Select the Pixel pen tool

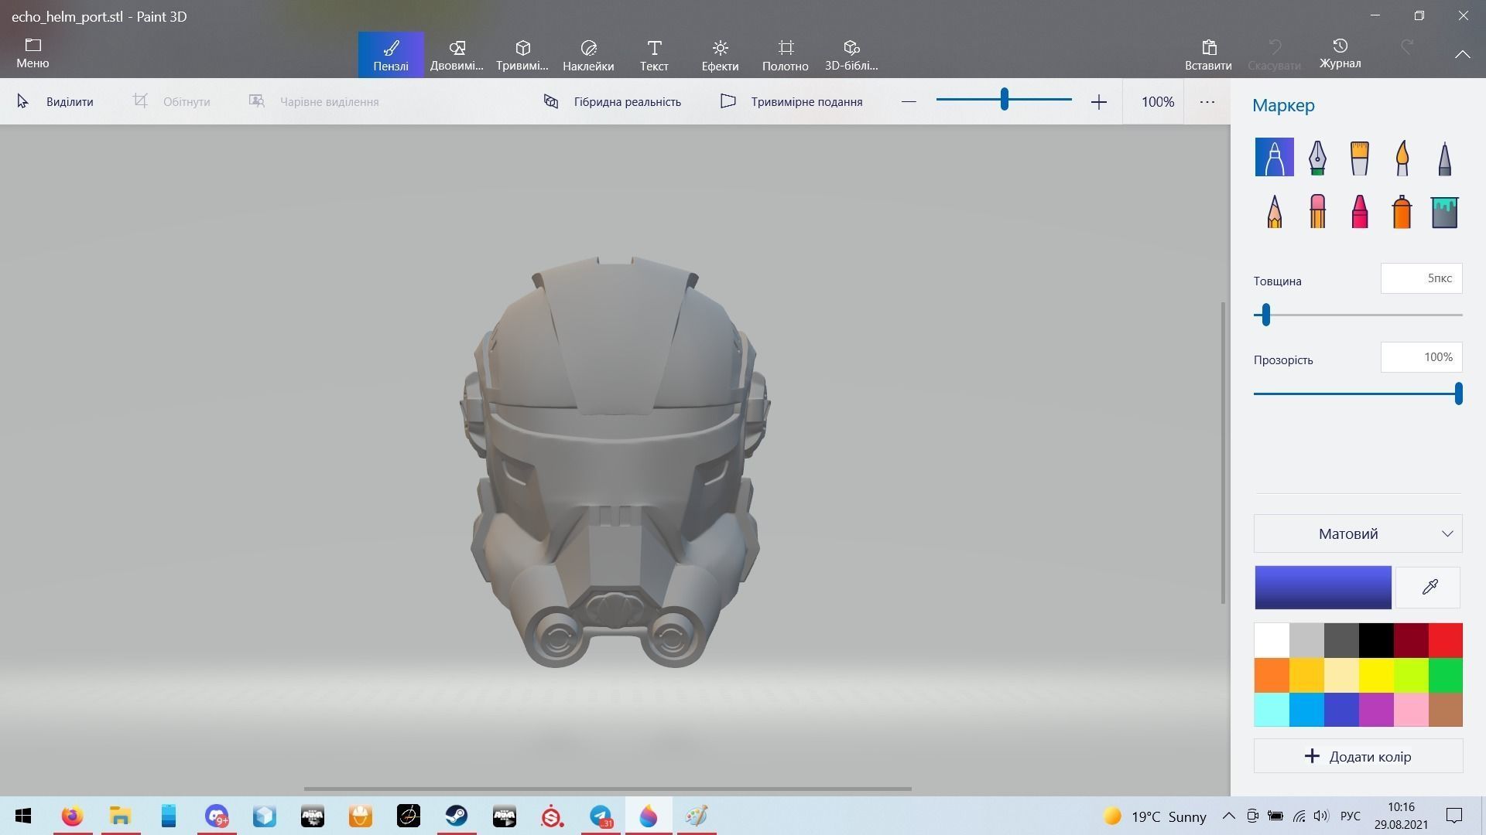pos(1444,157)
